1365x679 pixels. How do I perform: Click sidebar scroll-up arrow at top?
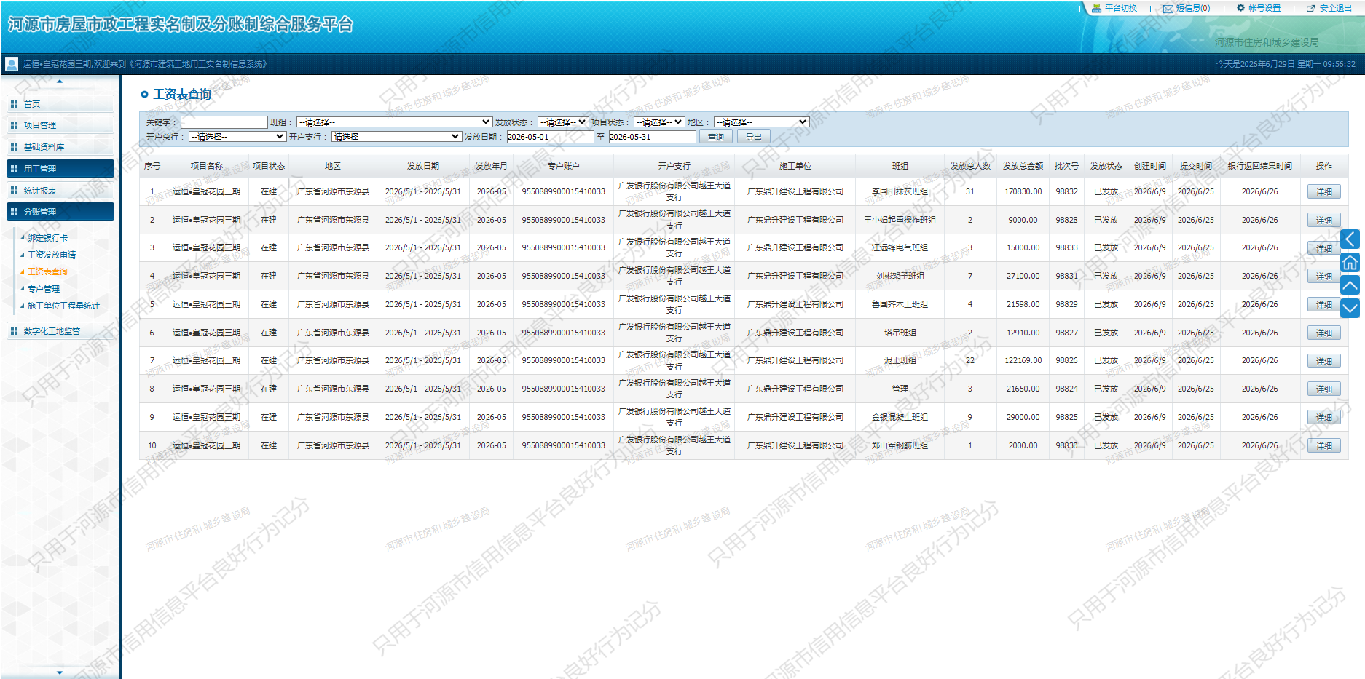pyautogui.click(x=60, y=82)
